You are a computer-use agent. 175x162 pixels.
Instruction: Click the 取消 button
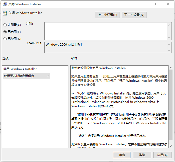point(142,155)
